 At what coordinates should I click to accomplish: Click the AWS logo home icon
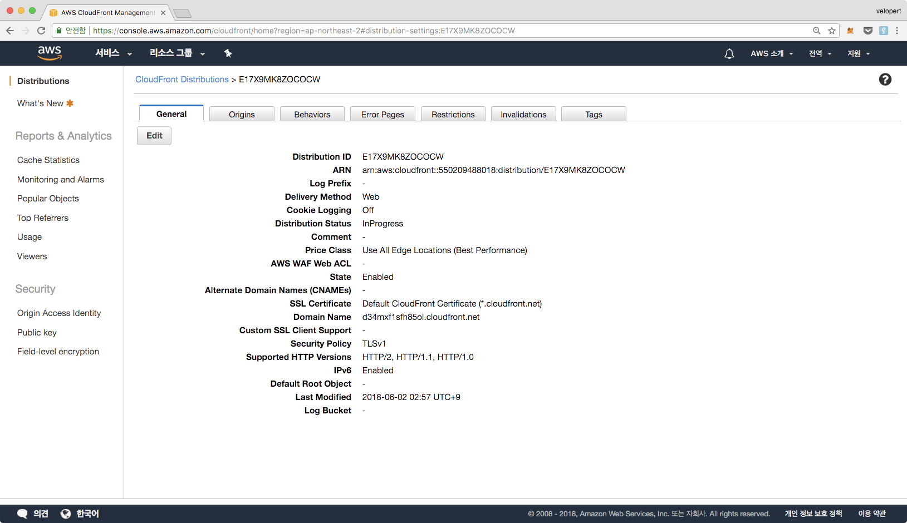click(x=50, y=53)
